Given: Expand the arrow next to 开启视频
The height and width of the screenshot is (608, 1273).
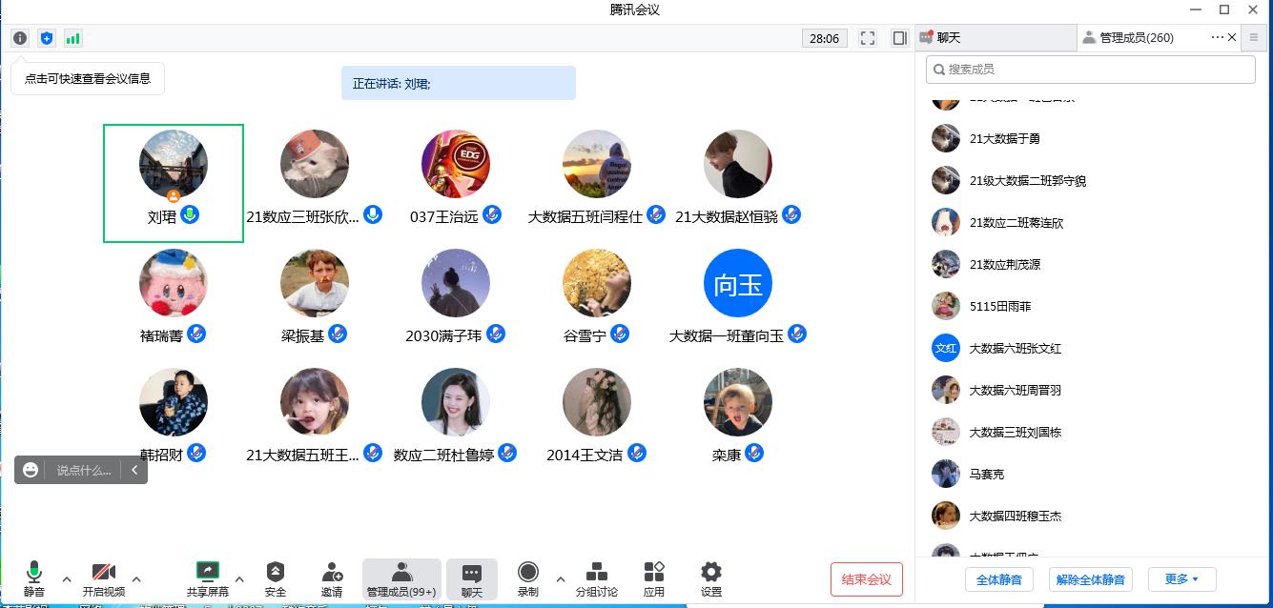Looking at the screenshot, I should click(136, 579).
